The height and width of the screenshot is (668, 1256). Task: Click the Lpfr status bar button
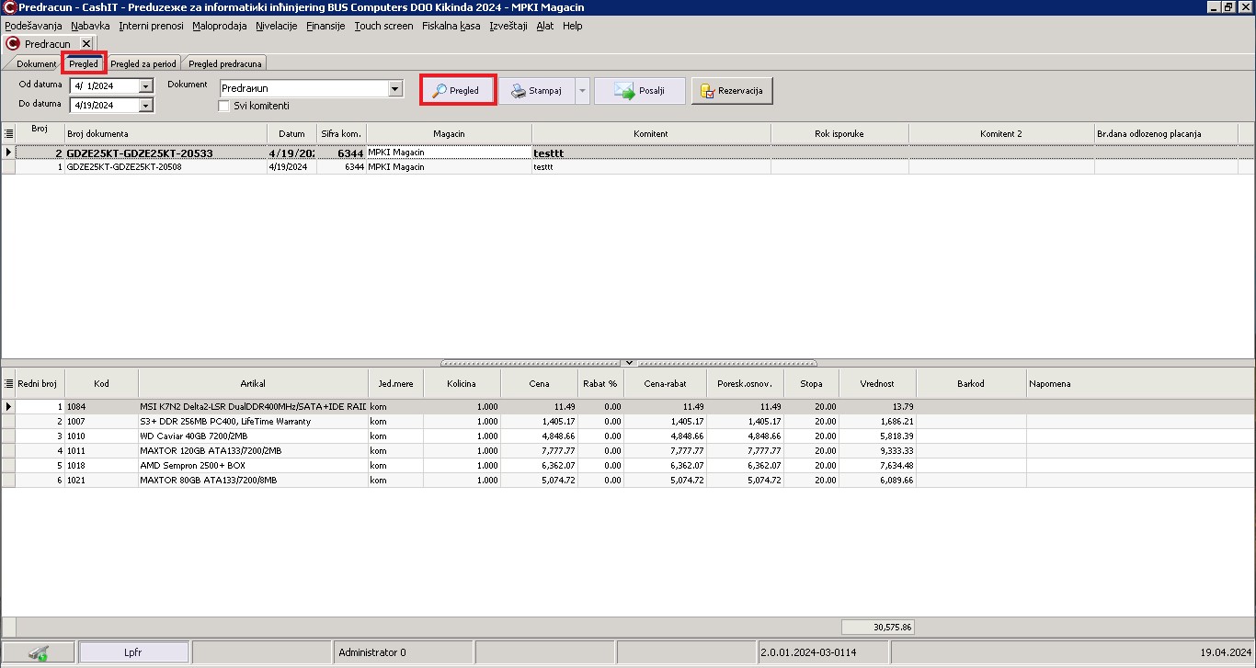pyautogui.click(x=133, y=652)
